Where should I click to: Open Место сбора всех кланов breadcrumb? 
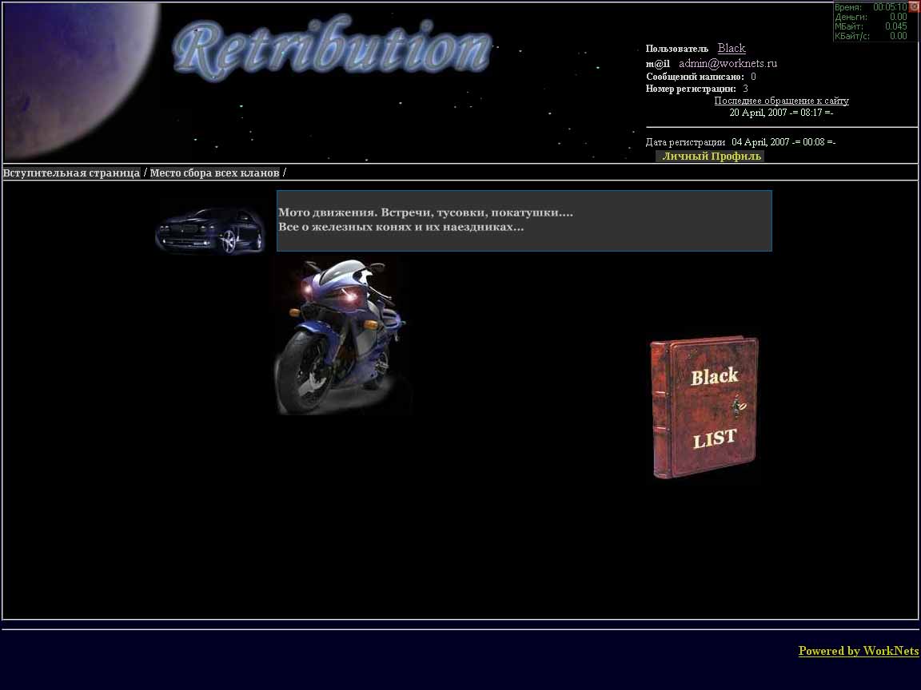pos(214,173)
